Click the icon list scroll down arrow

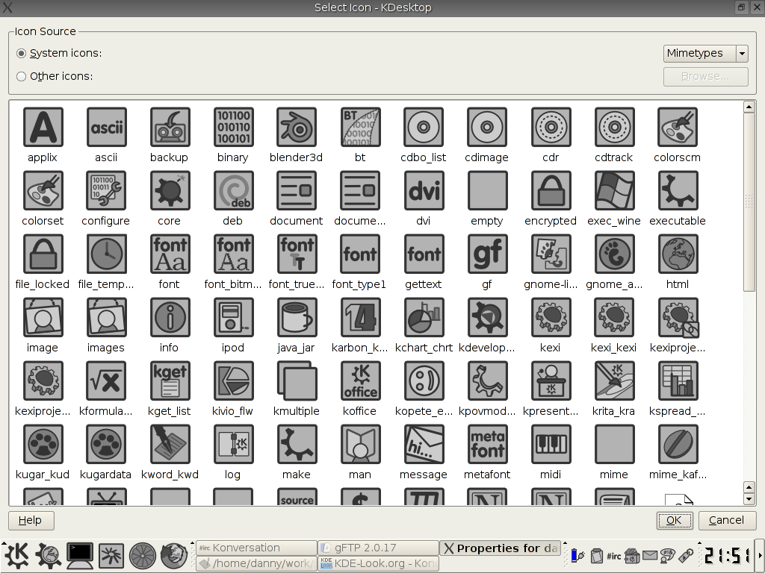click(749, 499)
